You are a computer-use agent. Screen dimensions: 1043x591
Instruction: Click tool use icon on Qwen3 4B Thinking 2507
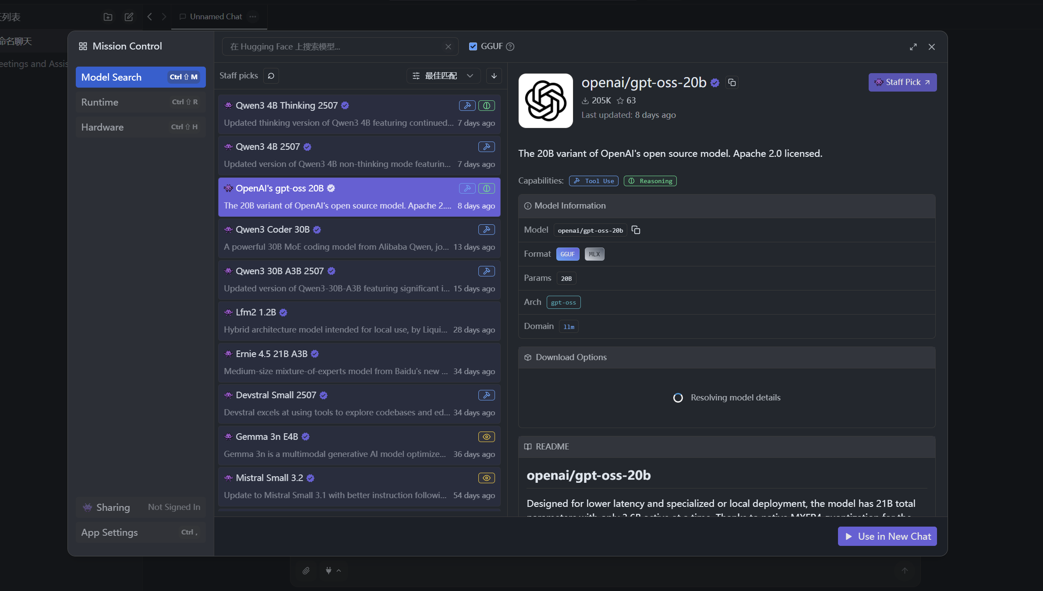point(467,106)
